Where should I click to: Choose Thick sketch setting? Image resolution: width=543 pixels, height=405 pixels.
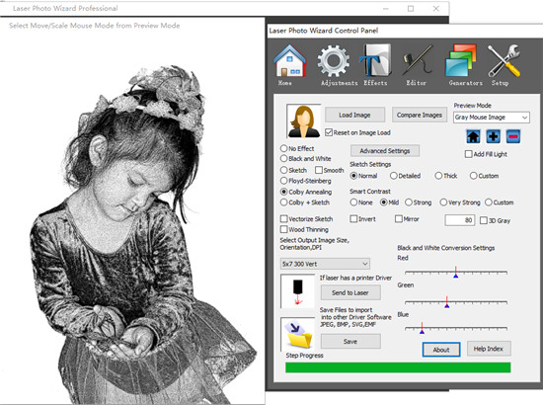pyautogui.click(x=438, y=176)
